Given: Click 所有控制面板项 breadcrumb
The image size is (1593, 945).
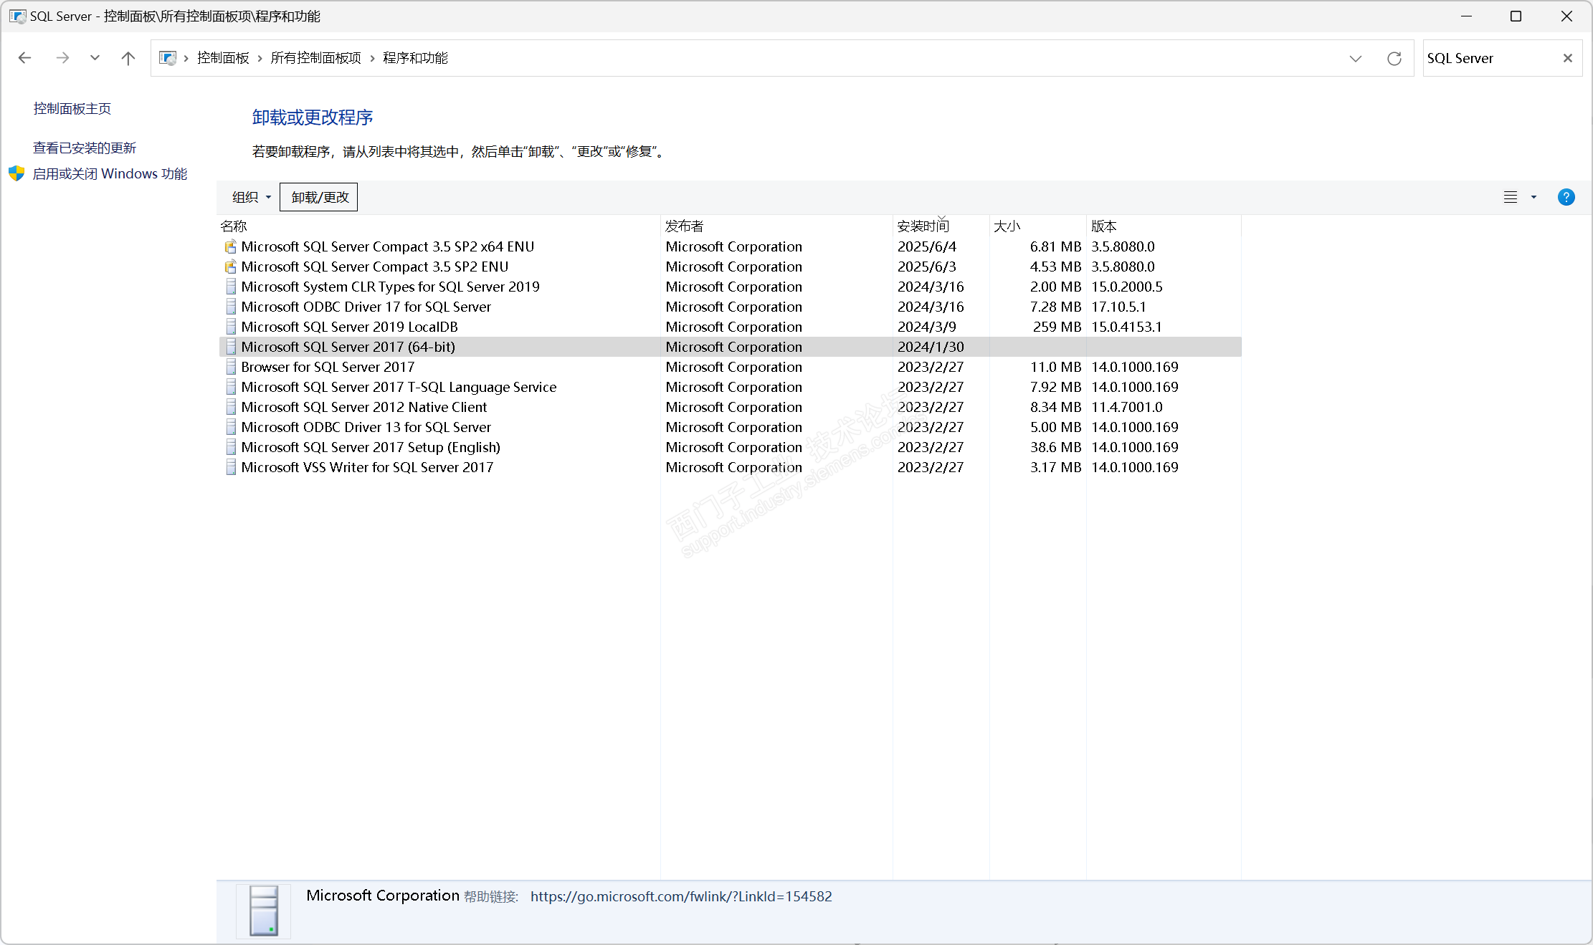Looking at the screenshot, I should (x=315, y=58).
